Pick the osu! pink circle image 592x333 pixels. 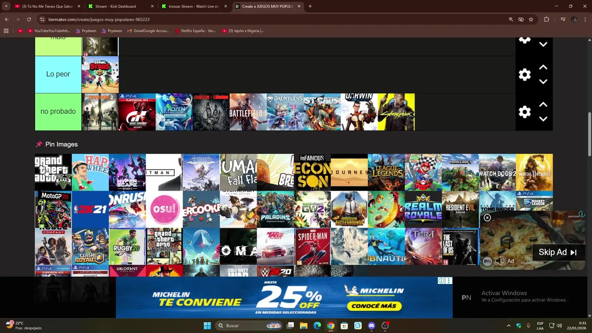click(x=164, y=210)
